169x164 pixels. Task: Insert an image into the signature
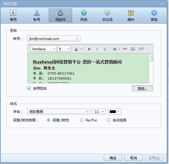(133, 49)
